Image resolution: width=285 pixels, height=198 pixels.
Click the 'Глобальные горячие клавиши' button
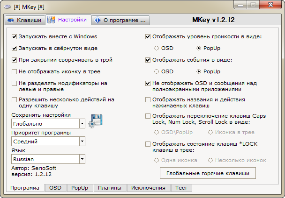click(208, 173)
